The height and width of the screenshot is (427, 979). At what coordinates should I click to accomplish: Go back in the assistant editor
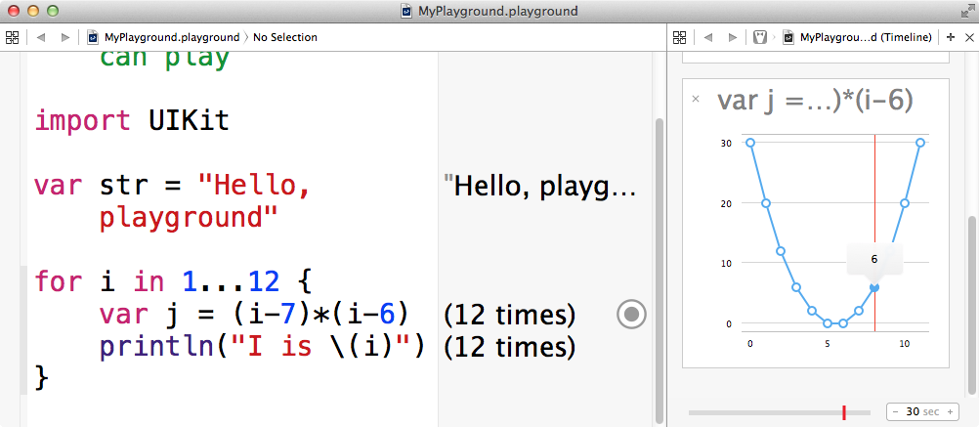[708, 37]
